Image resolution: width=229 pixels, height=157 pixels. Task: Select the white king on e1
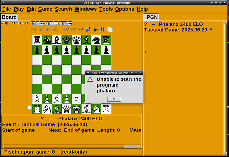coord(77,109)
